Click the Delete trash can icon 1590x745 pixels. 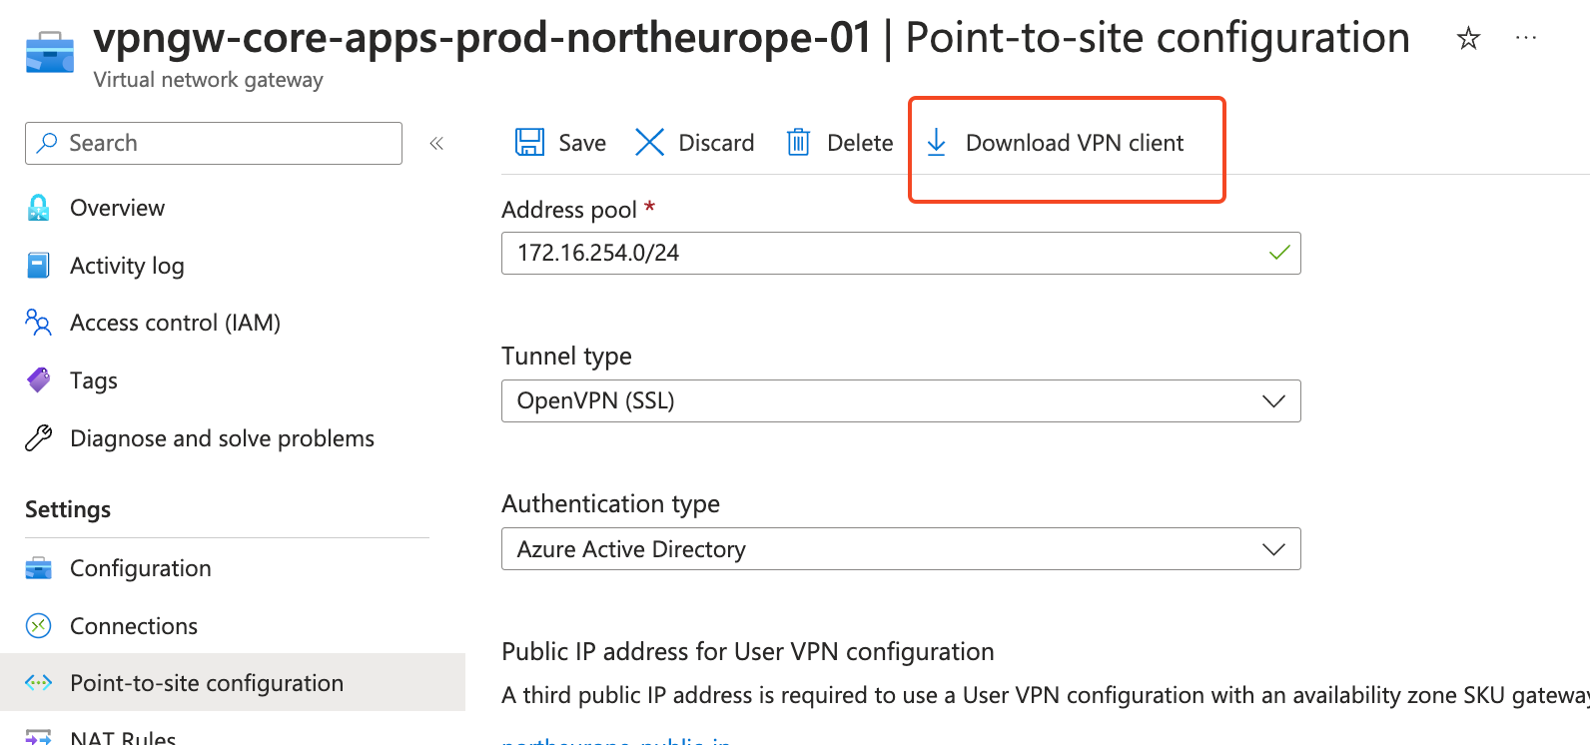(x=798, y=142)
